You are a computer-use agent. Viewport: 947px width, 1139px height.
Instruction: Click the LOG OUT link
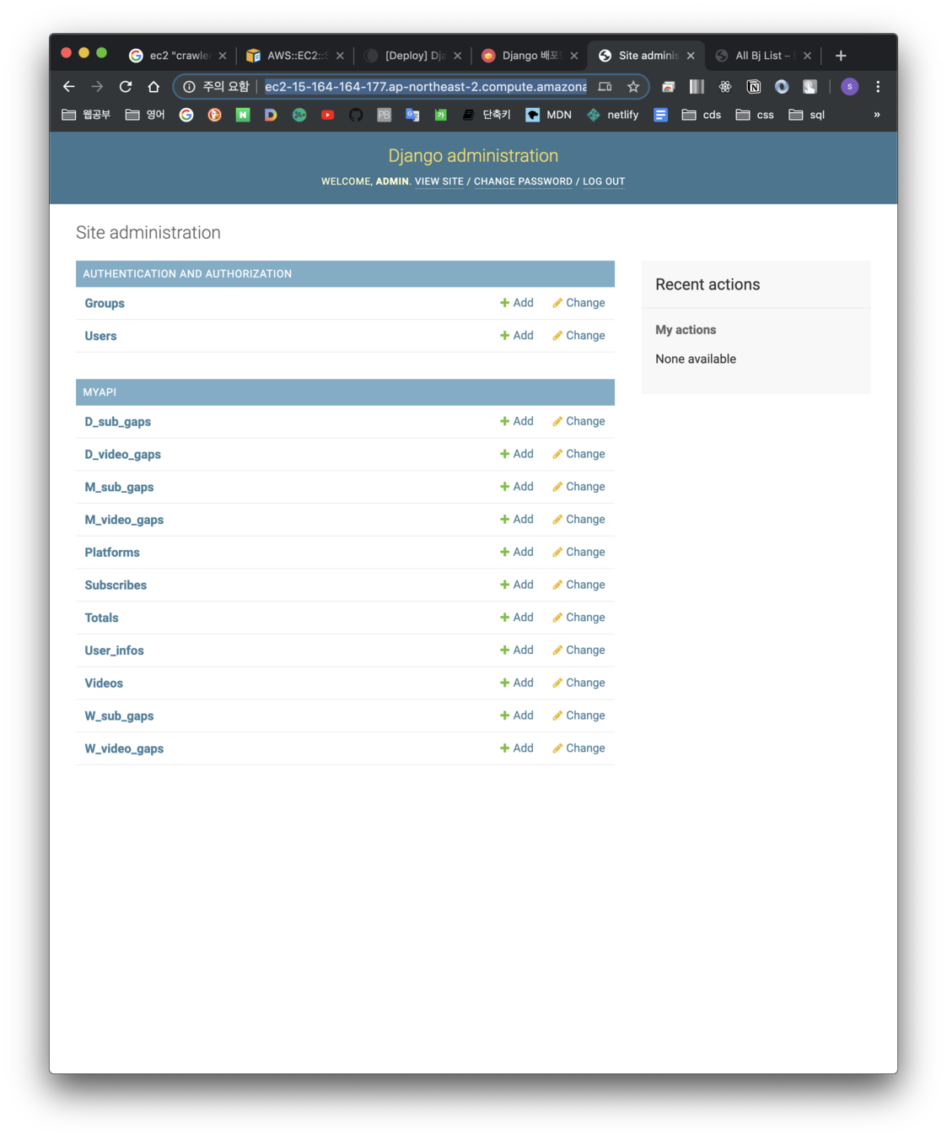click(x=604, y=181)
